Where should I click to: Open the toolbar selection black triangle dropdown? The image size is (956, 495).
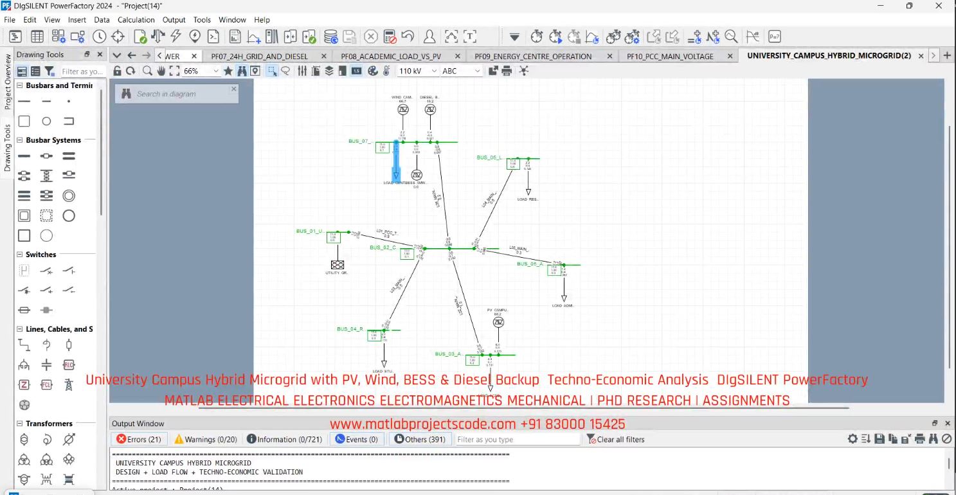tap(514, 37)
